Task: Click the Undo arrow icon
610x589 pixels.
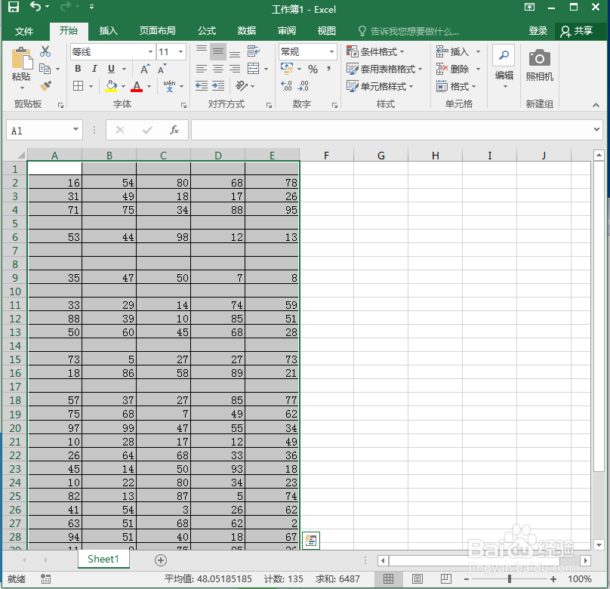Action: coord(35,7)
